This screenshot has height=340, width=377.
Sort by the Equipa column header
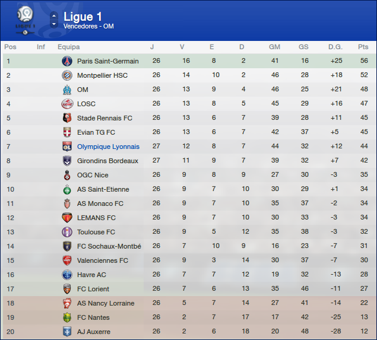69,47
